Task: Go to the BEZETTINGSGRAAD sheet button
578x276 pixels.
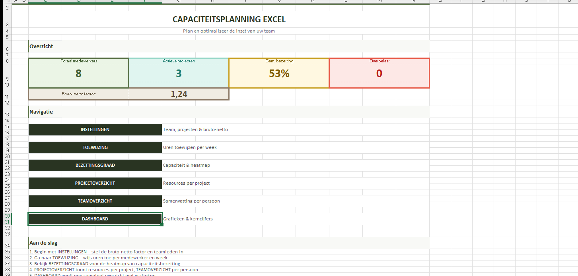Action: pyautogui.click(x=95, y=165)
